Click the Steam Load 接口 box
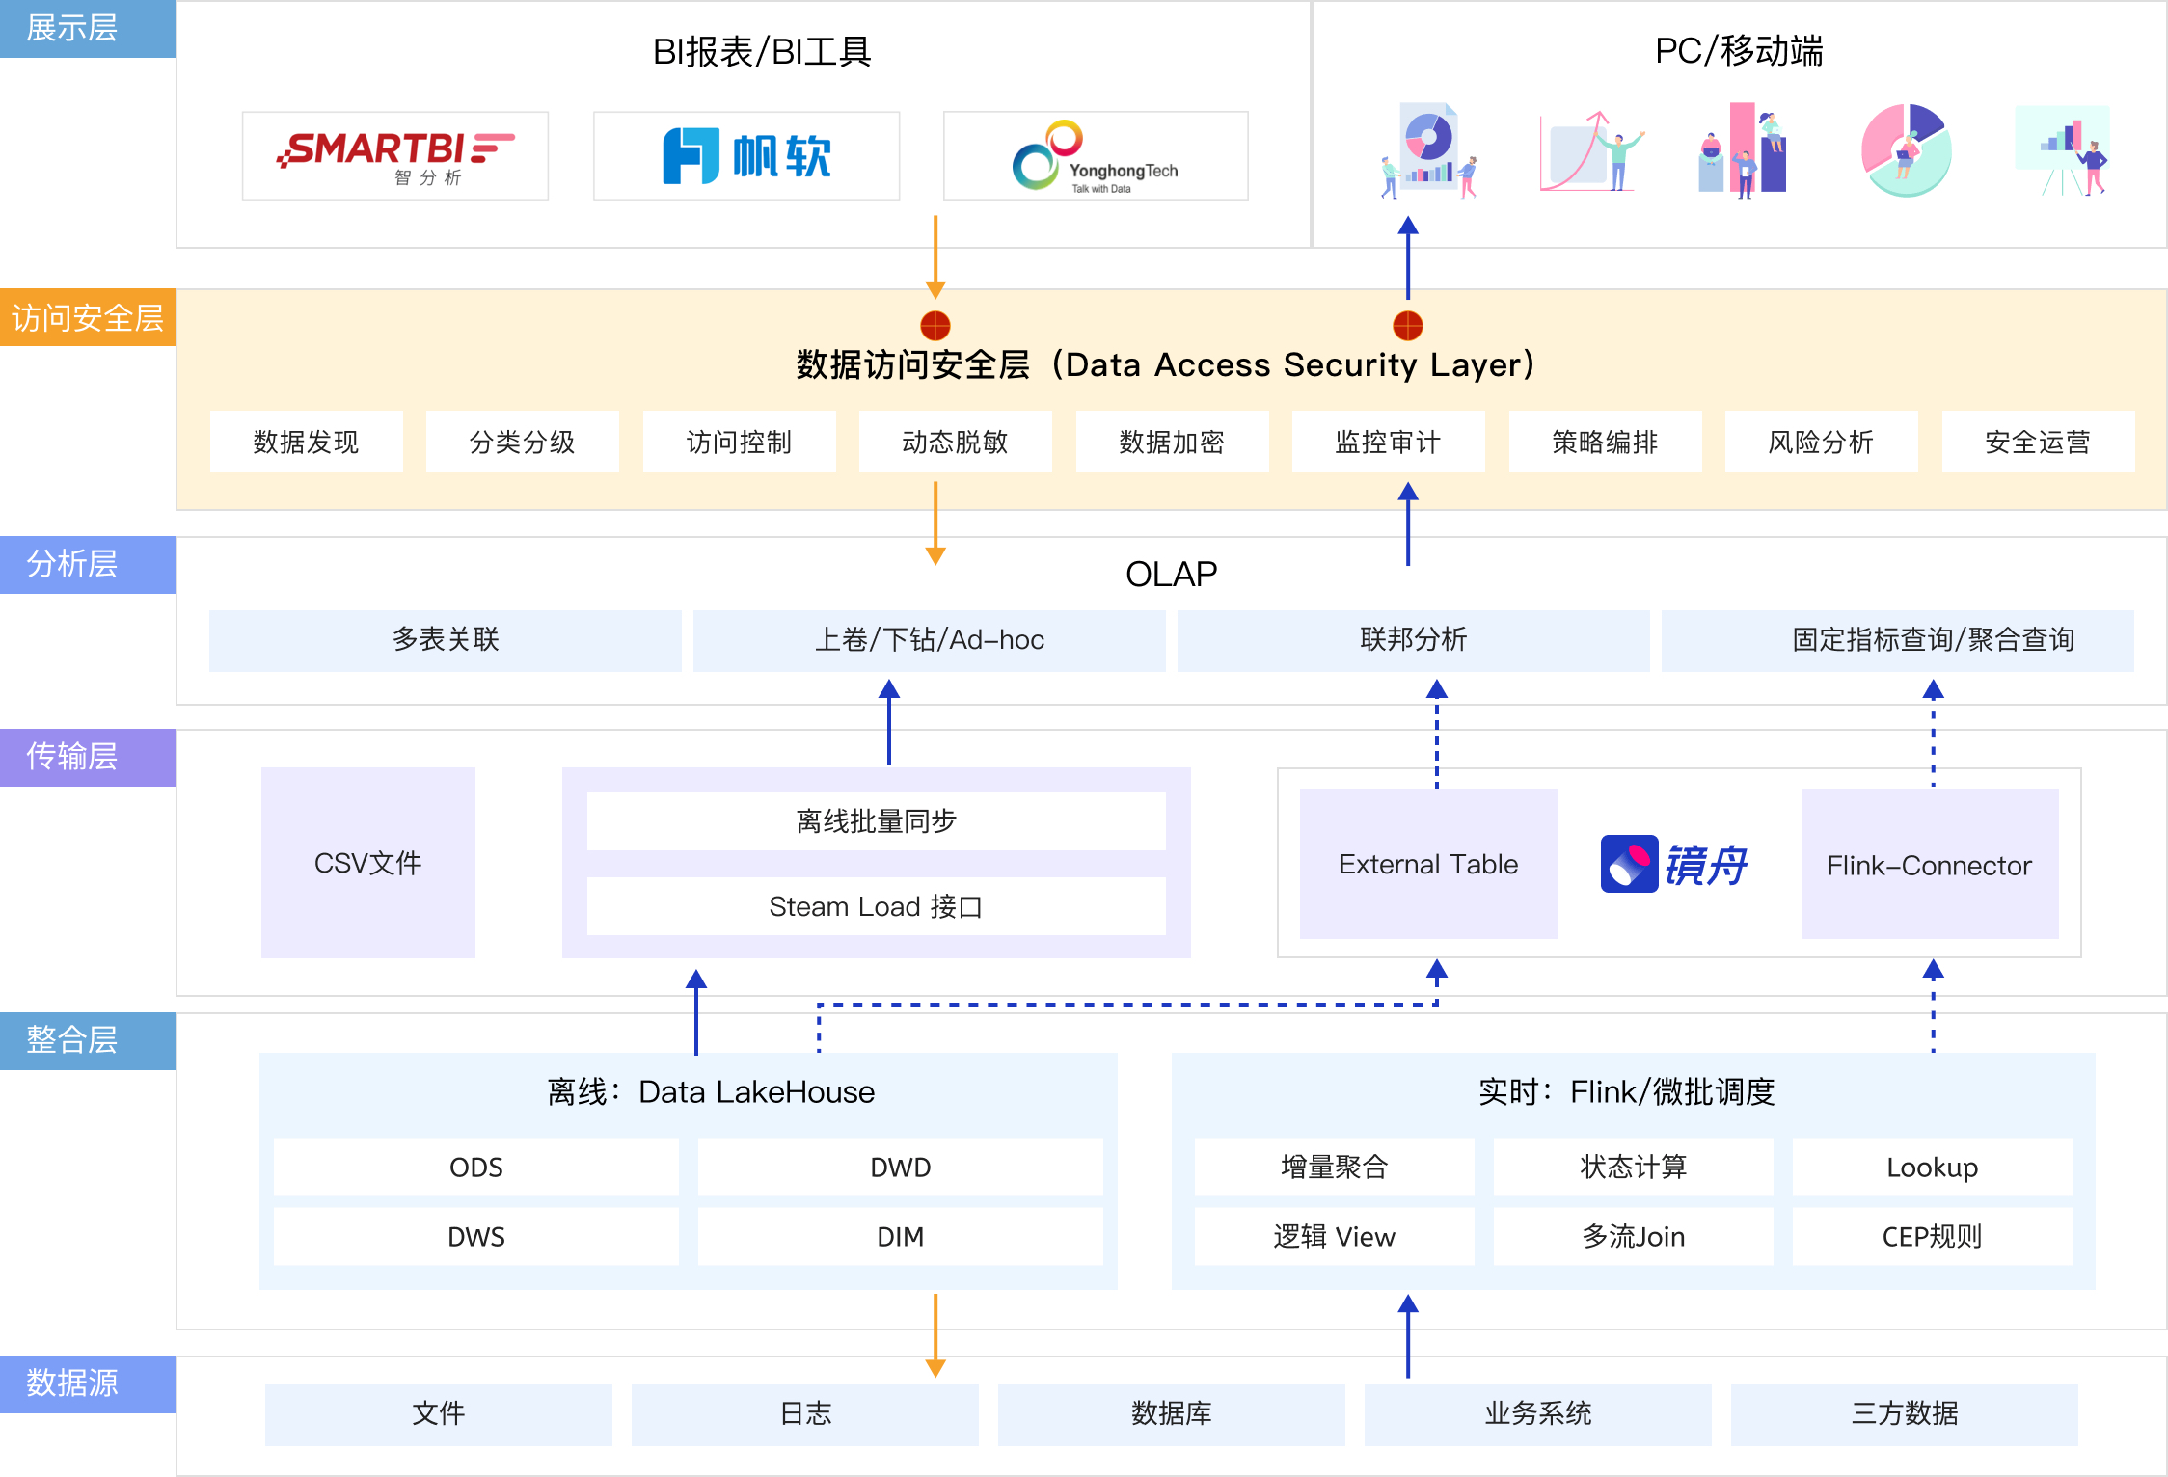2168x1477 pixels. tap(876, 906)
